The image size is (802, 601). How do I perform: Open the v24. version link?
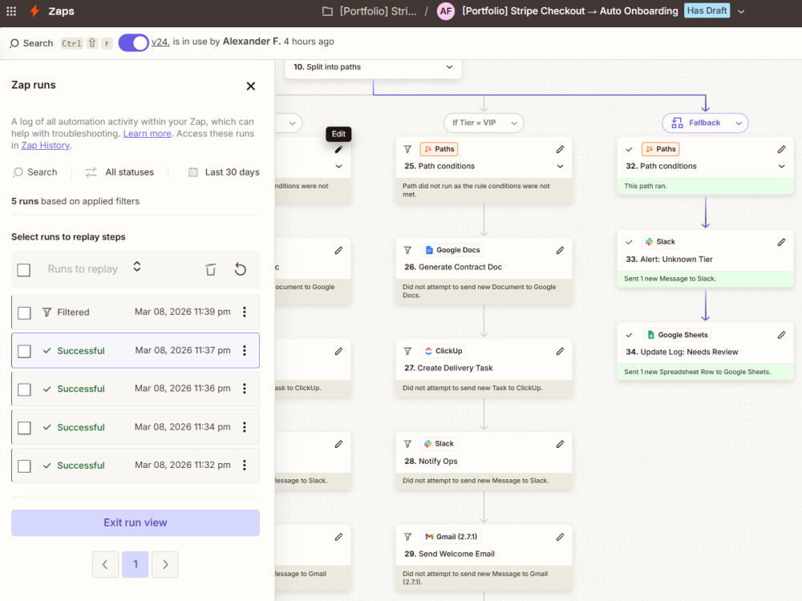click(x=160, y=42)
